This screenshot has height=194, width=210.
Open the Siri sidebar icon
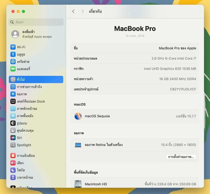pyautogui.click(x=13, y=138)
